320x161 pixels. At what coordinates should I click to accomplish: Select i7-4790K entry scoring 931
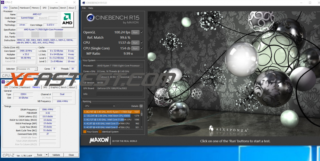[x=112, y=127]
